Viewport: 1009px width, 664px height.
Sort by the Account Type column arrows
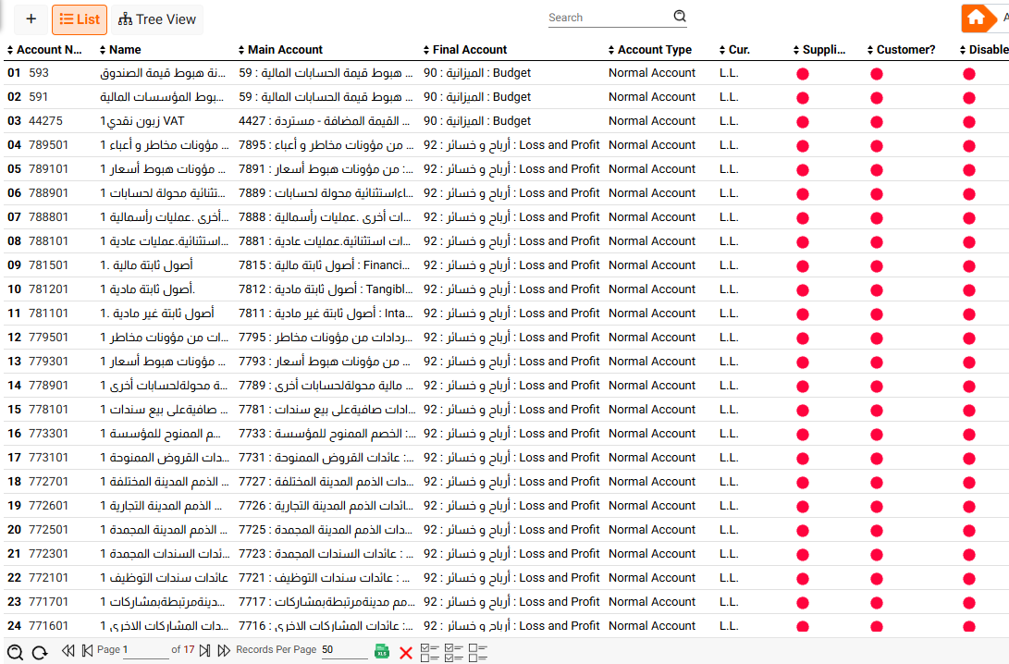(x=610, y=49)
